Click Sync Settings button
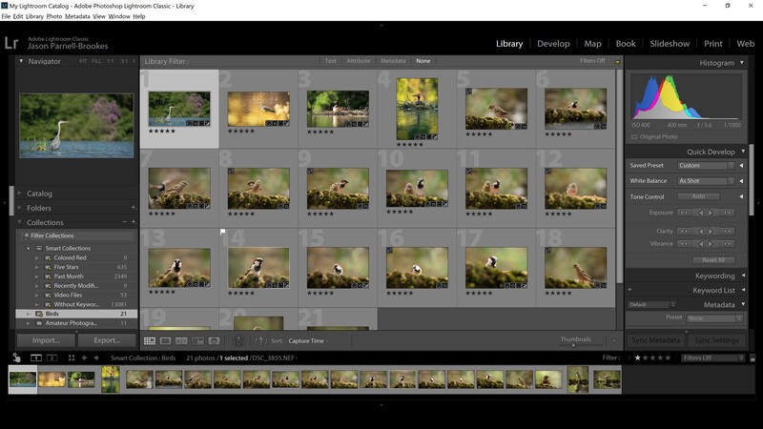Screen dimensions: 763x429 coord(716,340)
